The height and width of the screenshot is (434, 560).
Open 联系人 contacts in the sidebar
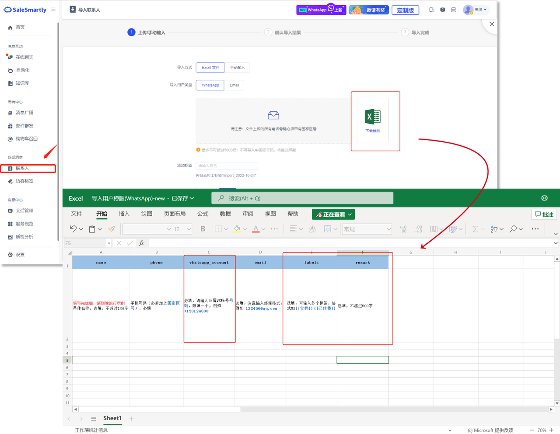click(28, 168)
